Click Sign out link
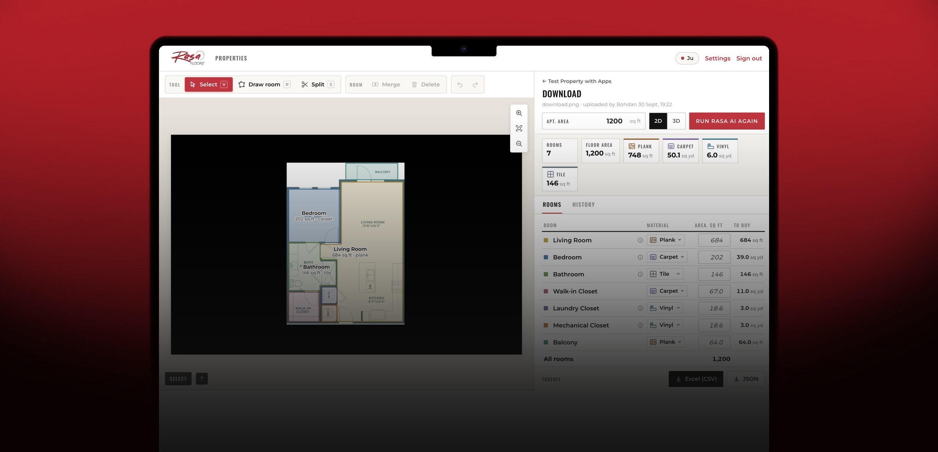The width and height of the screenshot is (938, 452). [x=749, y=58]
